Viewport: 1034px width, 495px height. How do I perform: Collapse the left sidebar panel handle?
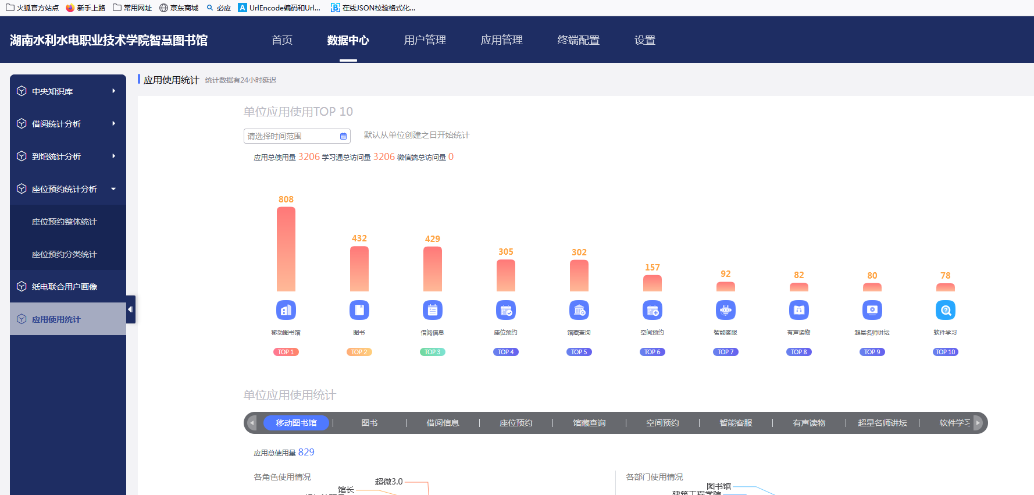(x=131, y=309)
